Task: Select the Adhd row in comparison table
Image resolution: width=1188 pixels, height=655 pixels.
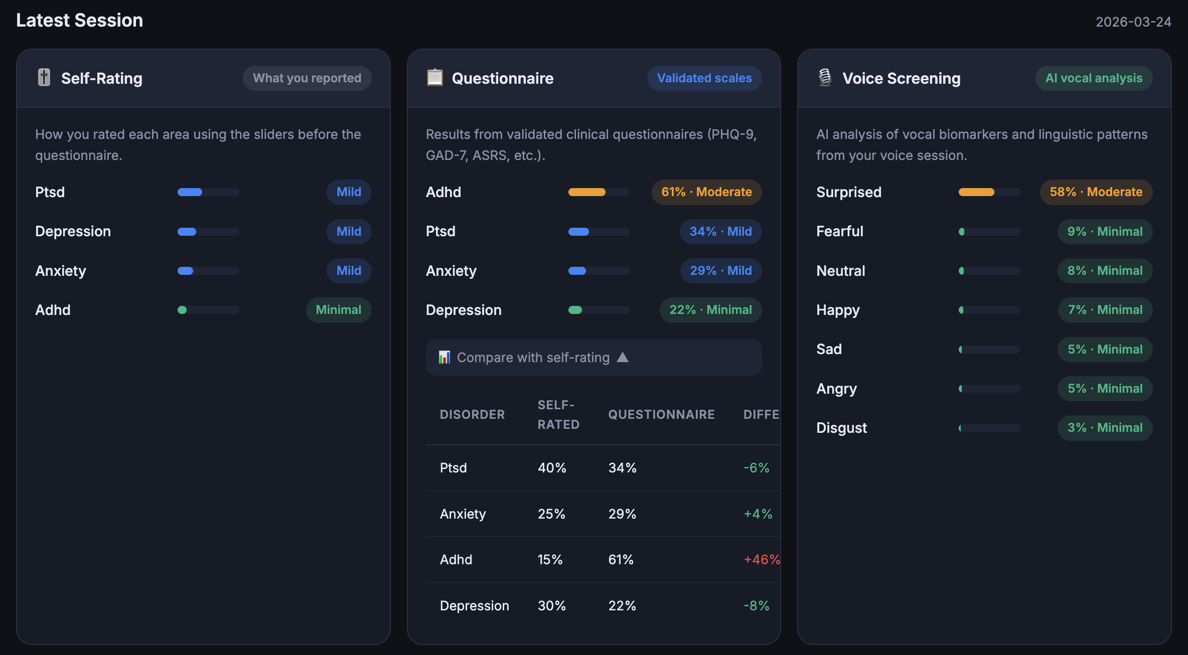Action: click(x=456, y=560)
